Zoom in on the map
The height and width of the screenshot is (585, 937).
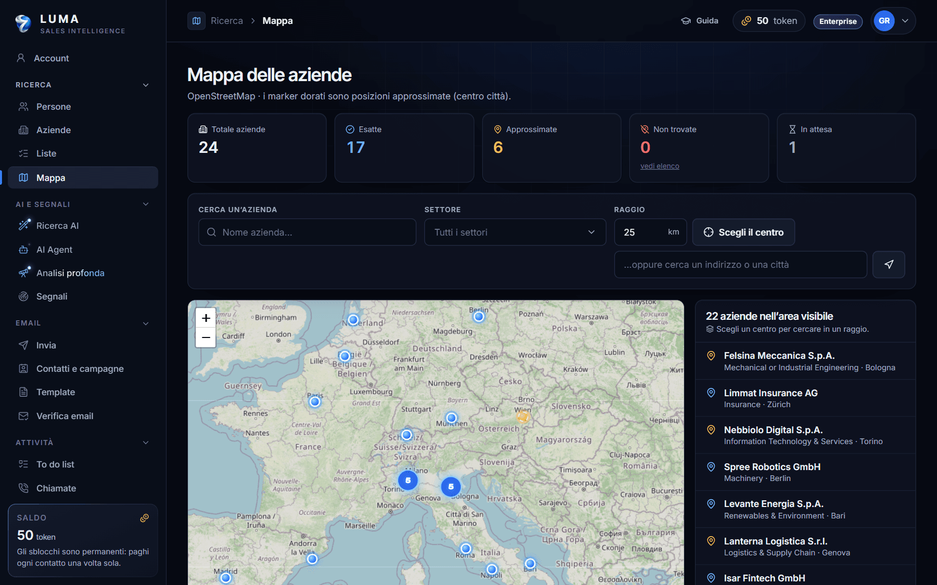[x=206, y=318]
